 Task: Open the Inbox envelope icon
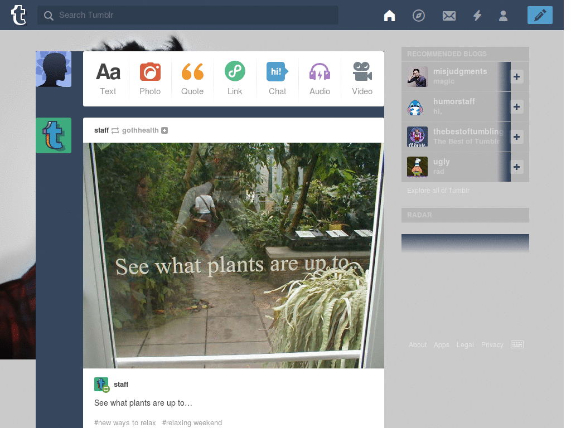(449, 16)
